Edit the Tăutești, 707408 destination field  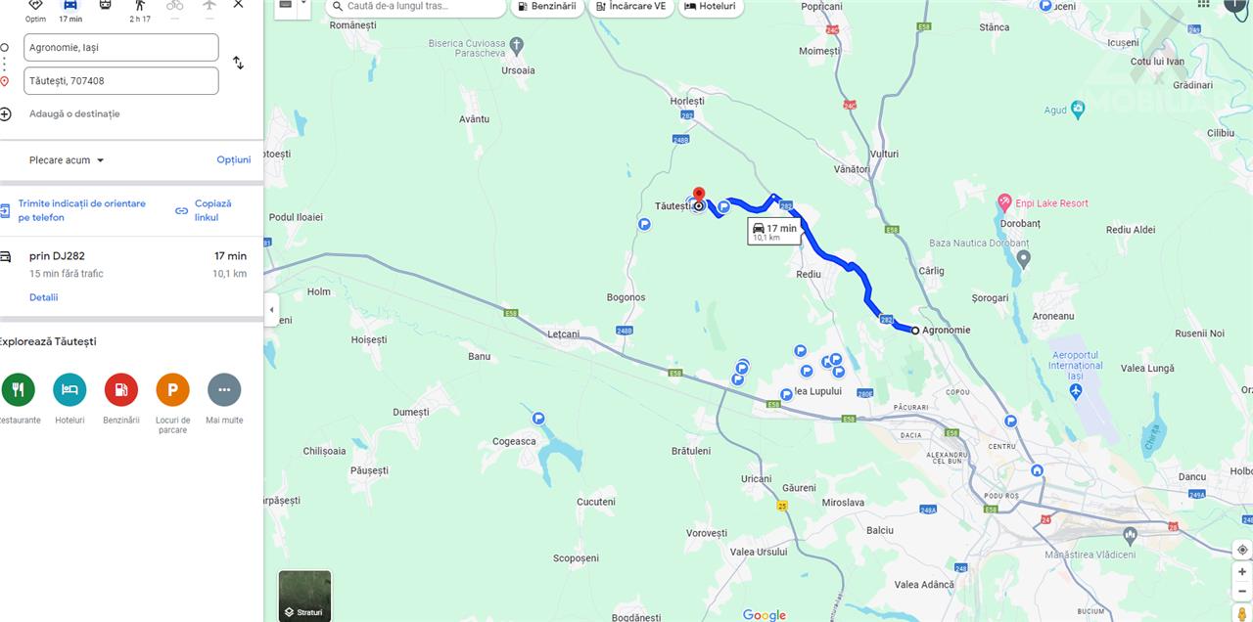[121, 81]
